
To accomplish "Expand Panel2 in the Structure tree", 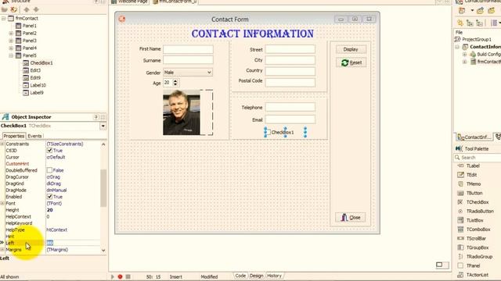I will coord(11,33).
